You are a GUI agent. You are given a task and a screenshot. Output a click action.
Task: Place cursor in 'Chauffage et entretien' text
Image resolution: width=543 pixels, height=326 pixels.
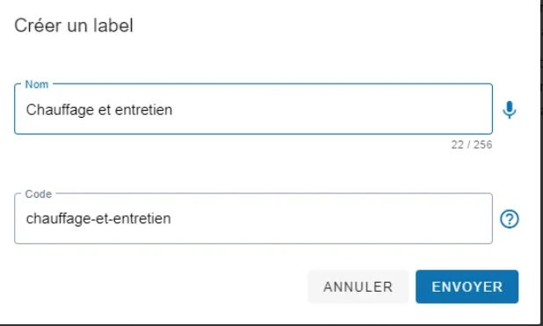pyautogui.click(x=99, y=110)
